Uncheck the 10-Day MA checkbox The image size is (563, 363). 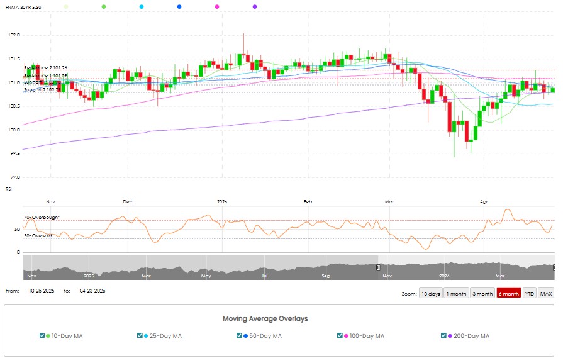(42, 336)
